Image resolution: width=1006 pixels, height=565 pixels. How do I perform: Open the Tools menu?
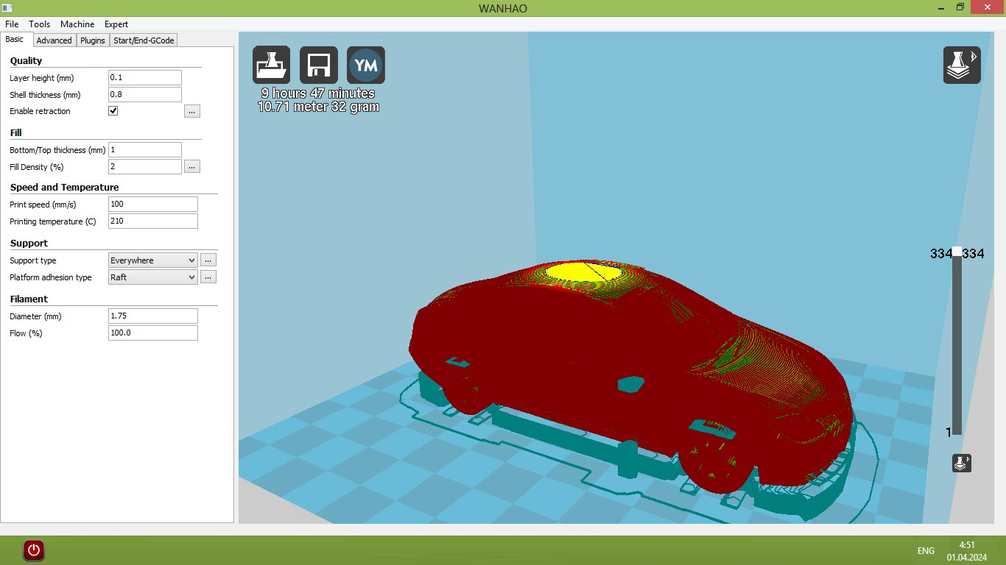point(40,24)
